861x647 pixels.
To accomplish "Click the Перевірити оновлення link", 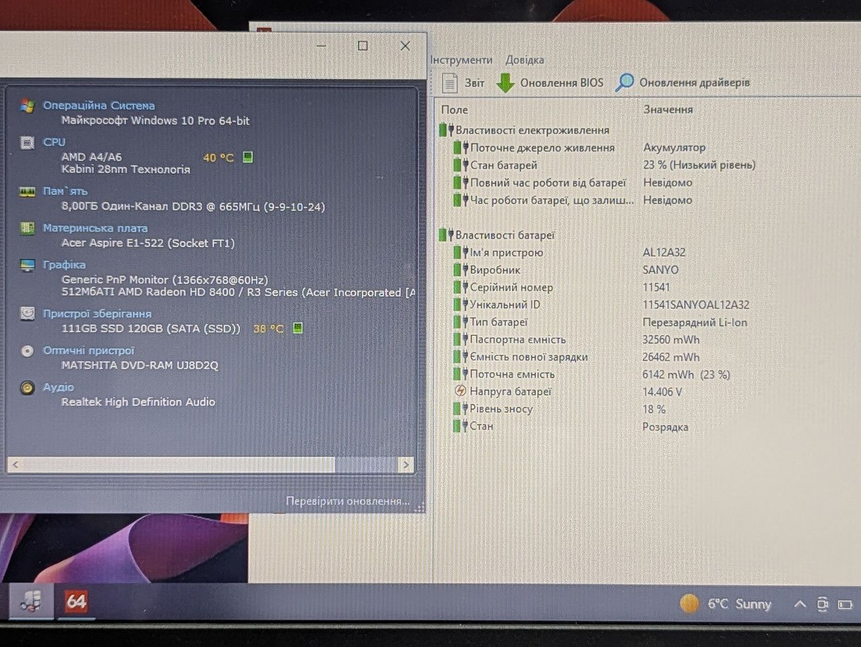I will click(347, 501).
